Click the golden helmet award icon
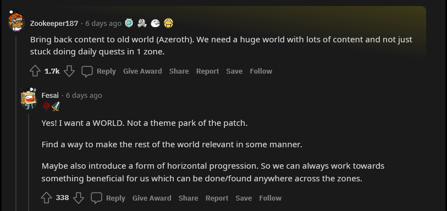 pos(168,23)
